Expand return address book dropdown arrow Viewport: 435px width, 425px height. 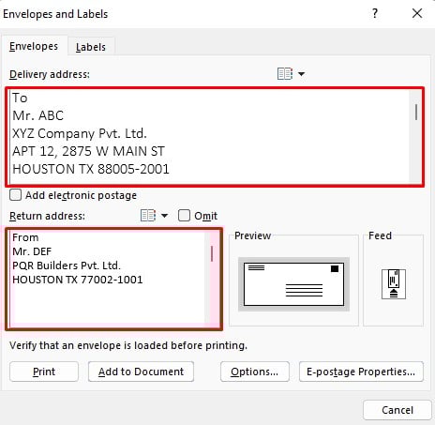click(x=164, y=216)
